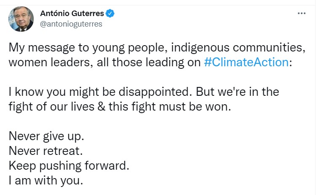Screen dimensions: 316x195
Task: Click the 'Never retreat.' line
Action: tap(46, 151)
